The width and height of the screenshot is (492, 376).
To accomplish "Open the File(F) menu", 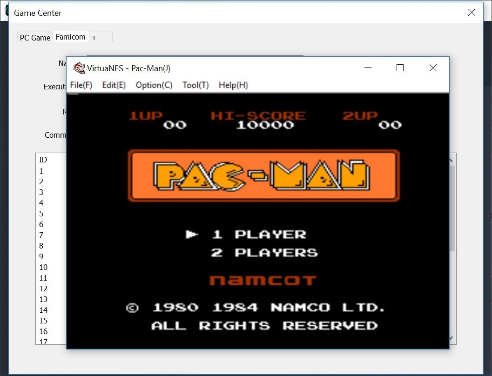I will (81, 85).
